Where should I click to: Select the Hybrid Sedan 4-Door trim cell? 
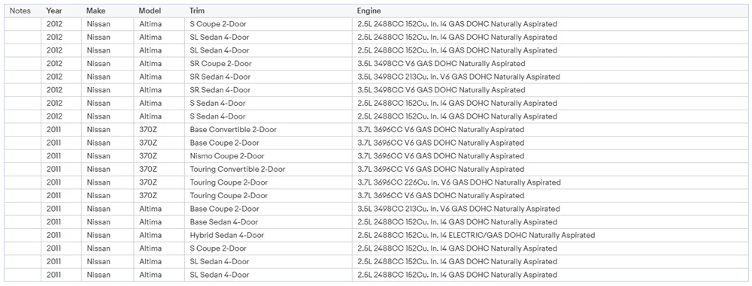268,235
